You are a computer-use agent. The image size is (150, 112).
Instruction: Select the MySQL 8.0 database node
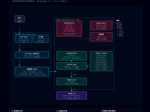point(71,95)
